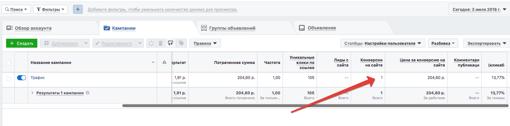
Task: Click the 13,77% value in Трафик row
Action: pos(498,78)
